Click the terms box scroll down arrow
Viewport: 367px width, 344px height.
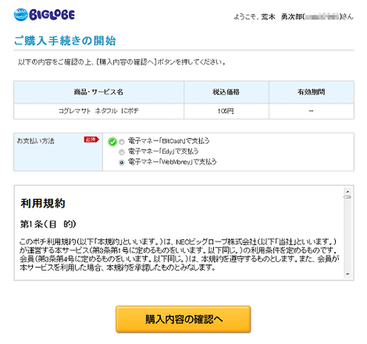[x=347, y=274]
